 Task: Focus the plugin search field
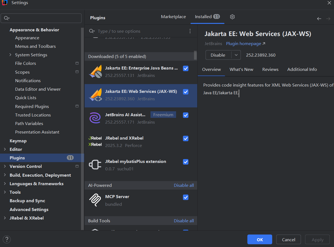tap(141, 31)
